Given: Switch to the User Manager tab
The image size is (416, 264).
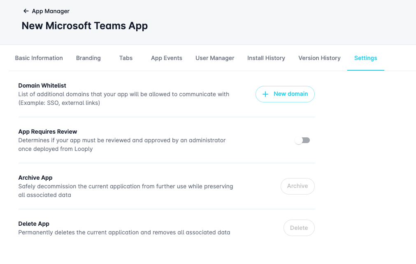Looking at the screenshot, I should pos(215,58).
